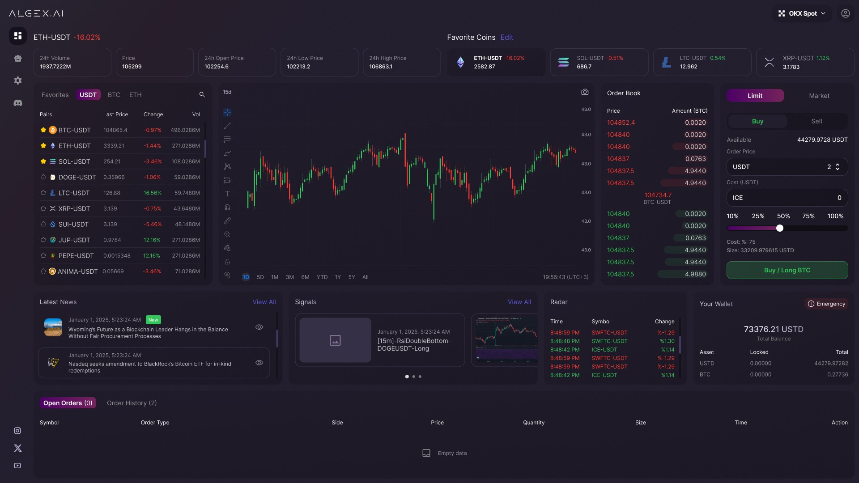Open the Order History tab
This screenshot has height=483, width=859.
[x=132, y=403]
